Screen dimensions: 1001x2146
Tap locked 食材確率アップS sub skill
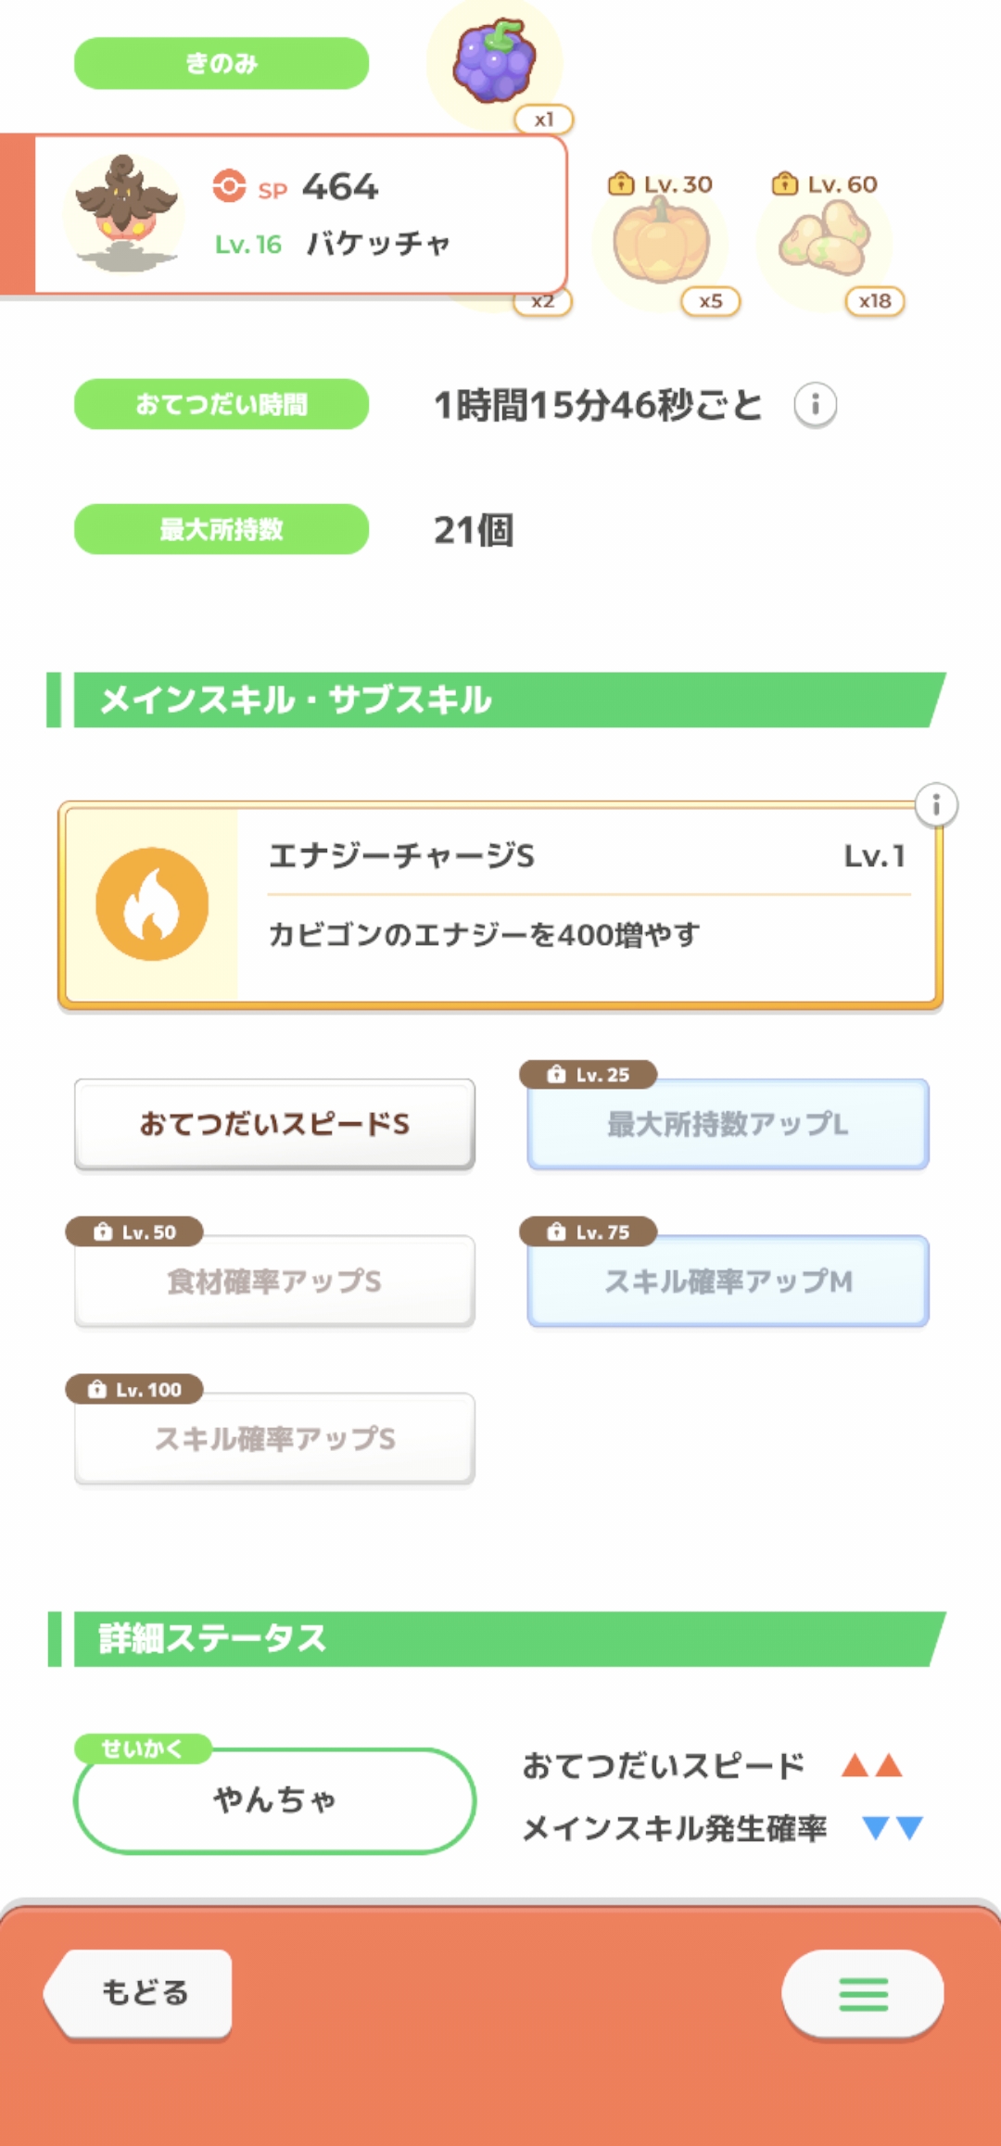[274, 1281]
